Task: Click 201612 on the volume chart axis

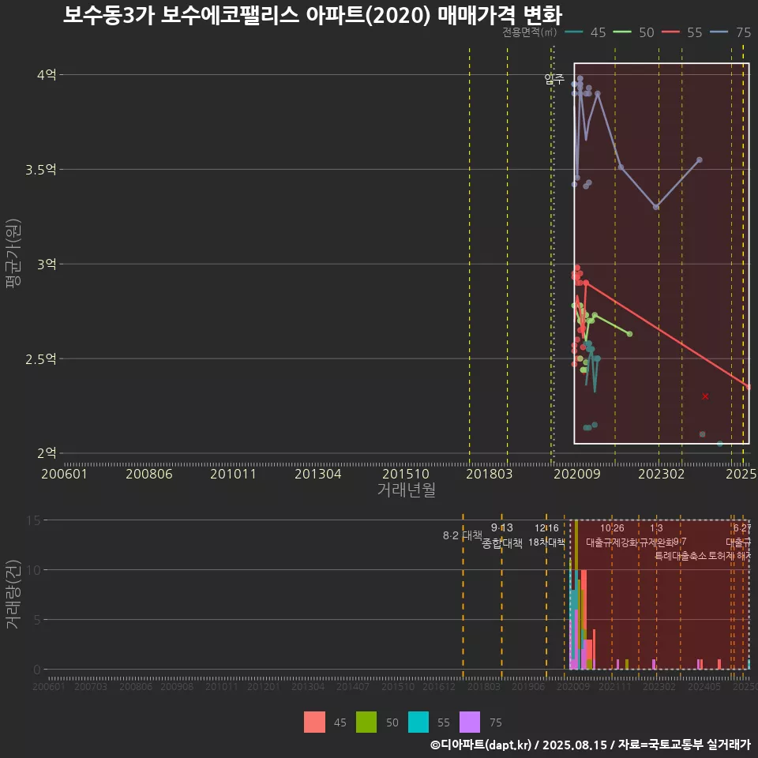Action: pyautogui.click(x=439, y=686)
